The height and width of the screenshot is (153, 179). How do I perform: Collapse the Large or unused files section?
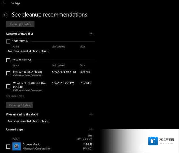tap(91, 33)
